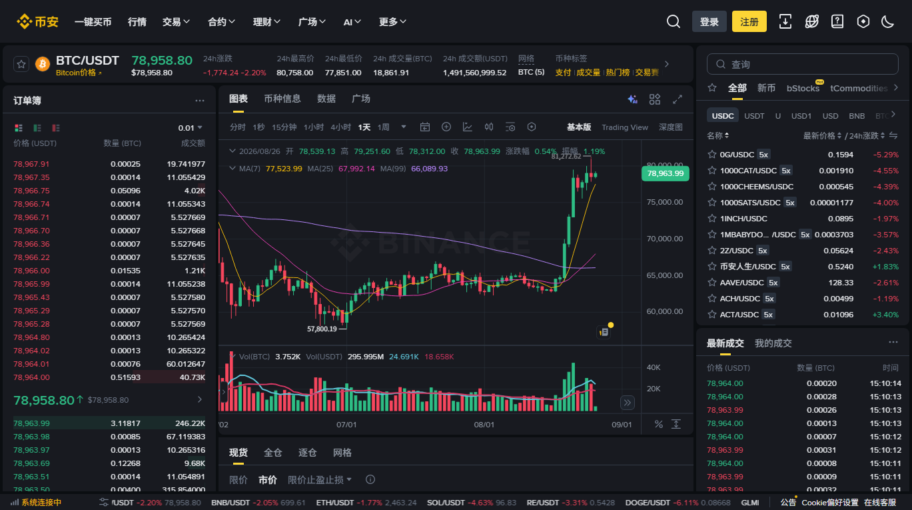The image size is (912, 510).
Task: Toggle auto-fit scale icon on chart
Action: coord(676,424)
